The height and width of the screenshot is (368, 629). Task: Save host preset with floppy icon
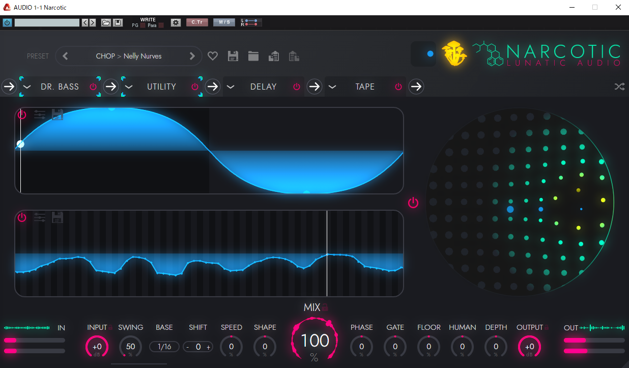[118, 23]
